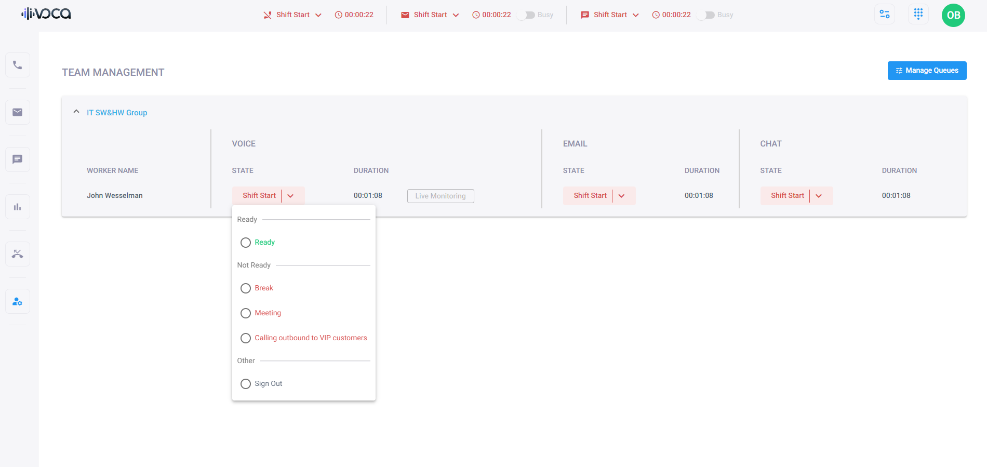Image resolution: width=987 pixels, height=467 pixels.
Task: Open the chat messages sidebar icon
Action: [x=18, y=159]
